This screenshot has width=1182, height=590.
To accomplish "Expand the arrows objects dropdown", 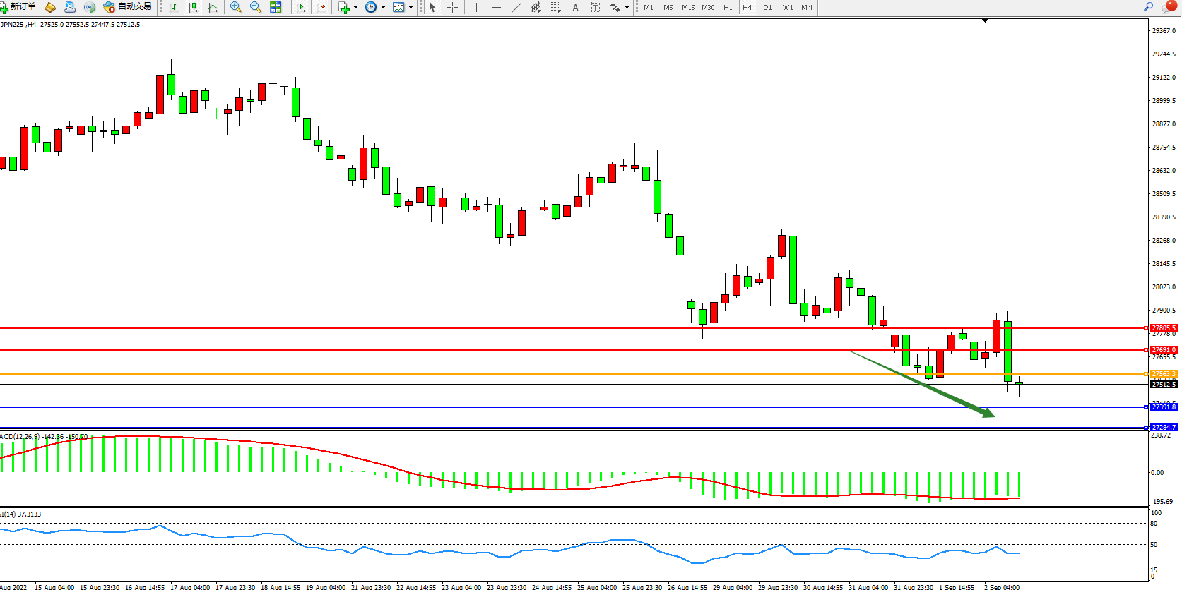I will coord(627,7).
